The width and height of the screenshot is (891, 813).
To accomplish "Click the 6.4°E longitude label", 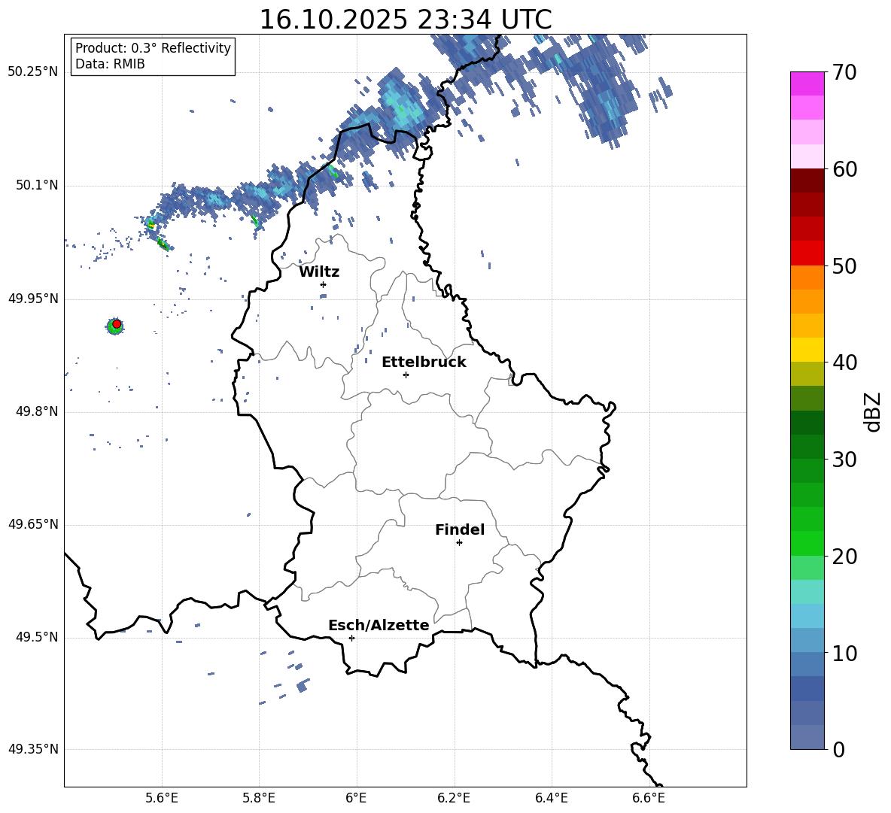I will [x=551, y=798].
